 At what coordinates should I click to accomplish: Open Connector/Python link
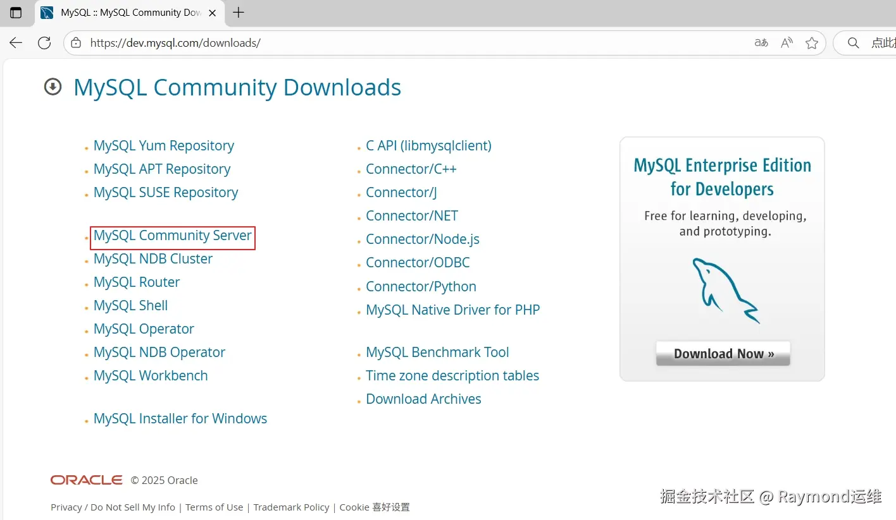421,286
